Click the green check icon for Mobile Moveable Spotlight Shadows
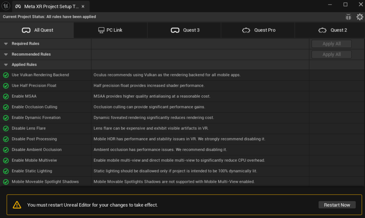The image size is (365, 218). (6, 182)
